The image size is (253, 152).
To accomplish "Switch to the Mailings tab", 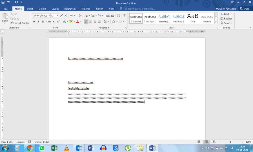I will pos(86,9).
